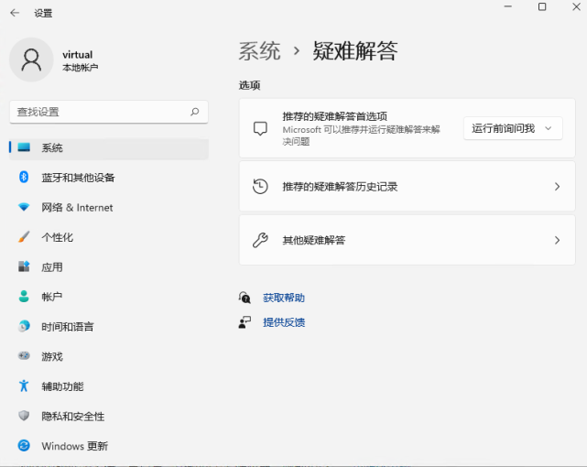Open 游戏 settings

pyautogui.click(x=109, y=356)
